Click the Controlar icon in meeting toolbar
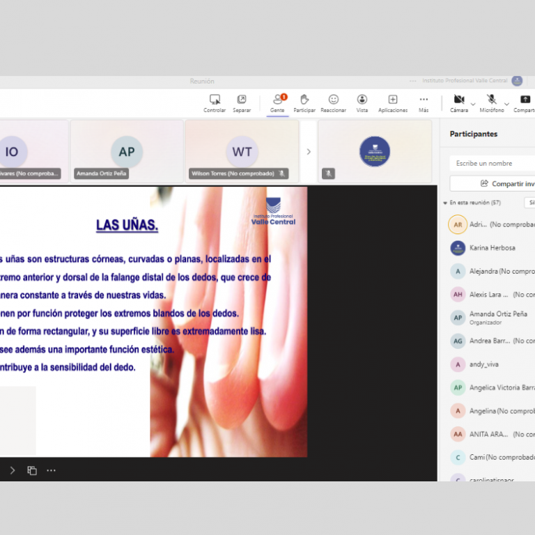Viewport: 535px width, 535px height. coord(215,100)
